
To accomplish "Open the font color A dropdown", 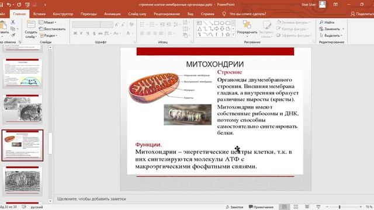I will pos(129,33).
